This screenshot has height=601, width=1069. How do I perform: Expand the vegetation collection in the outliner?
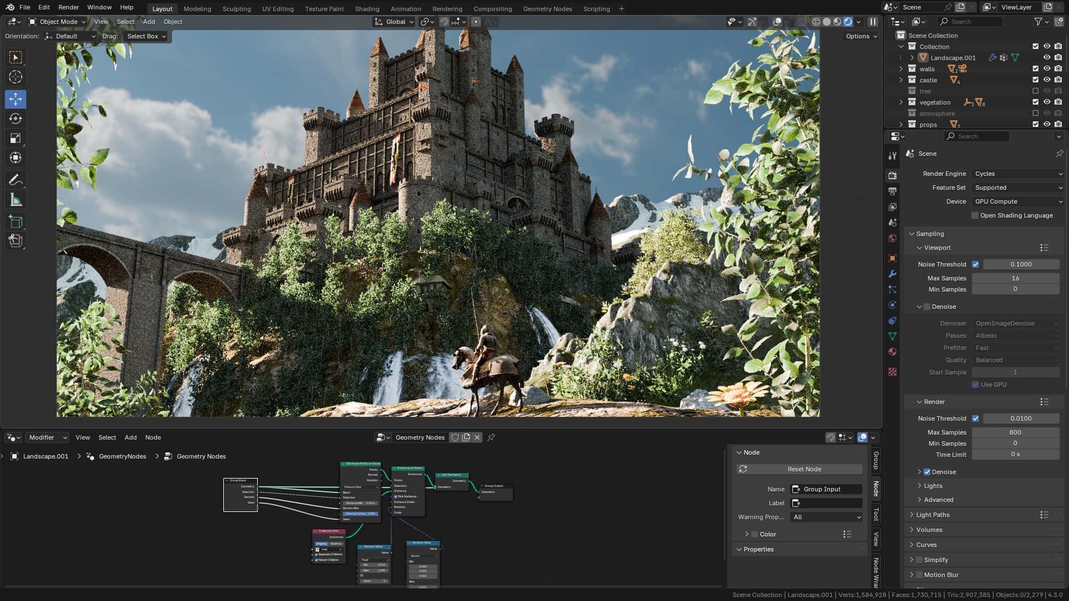[x=901, y=102]
